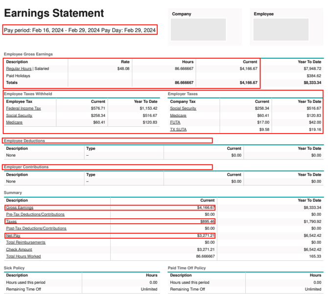The image size is (328, 300).
Task: Open the Pre-Tax Deductions/Contributions link
Action: point(35,214)
